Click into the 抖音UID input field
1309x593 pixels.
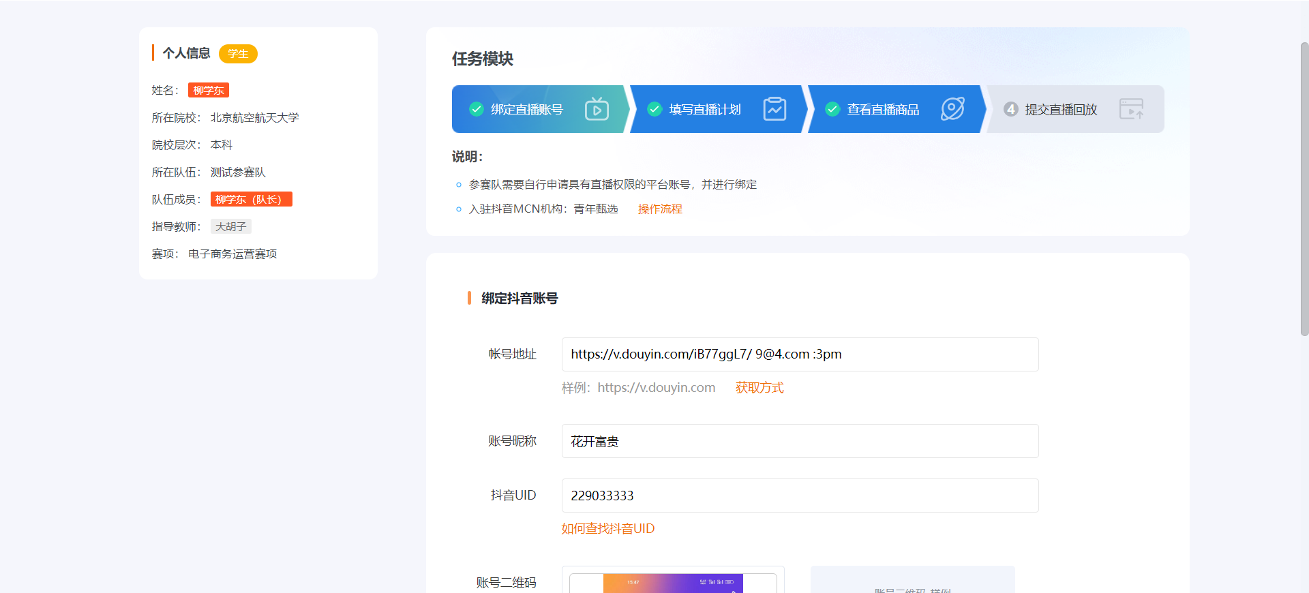pos(800,496)
